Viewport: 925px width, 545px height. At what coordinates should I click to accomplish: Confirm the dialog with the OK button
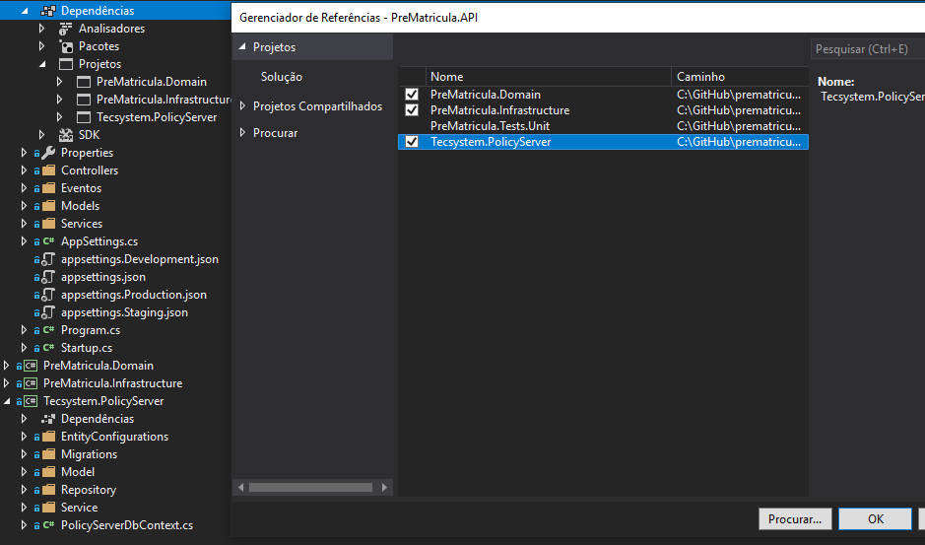click(875, 518)
